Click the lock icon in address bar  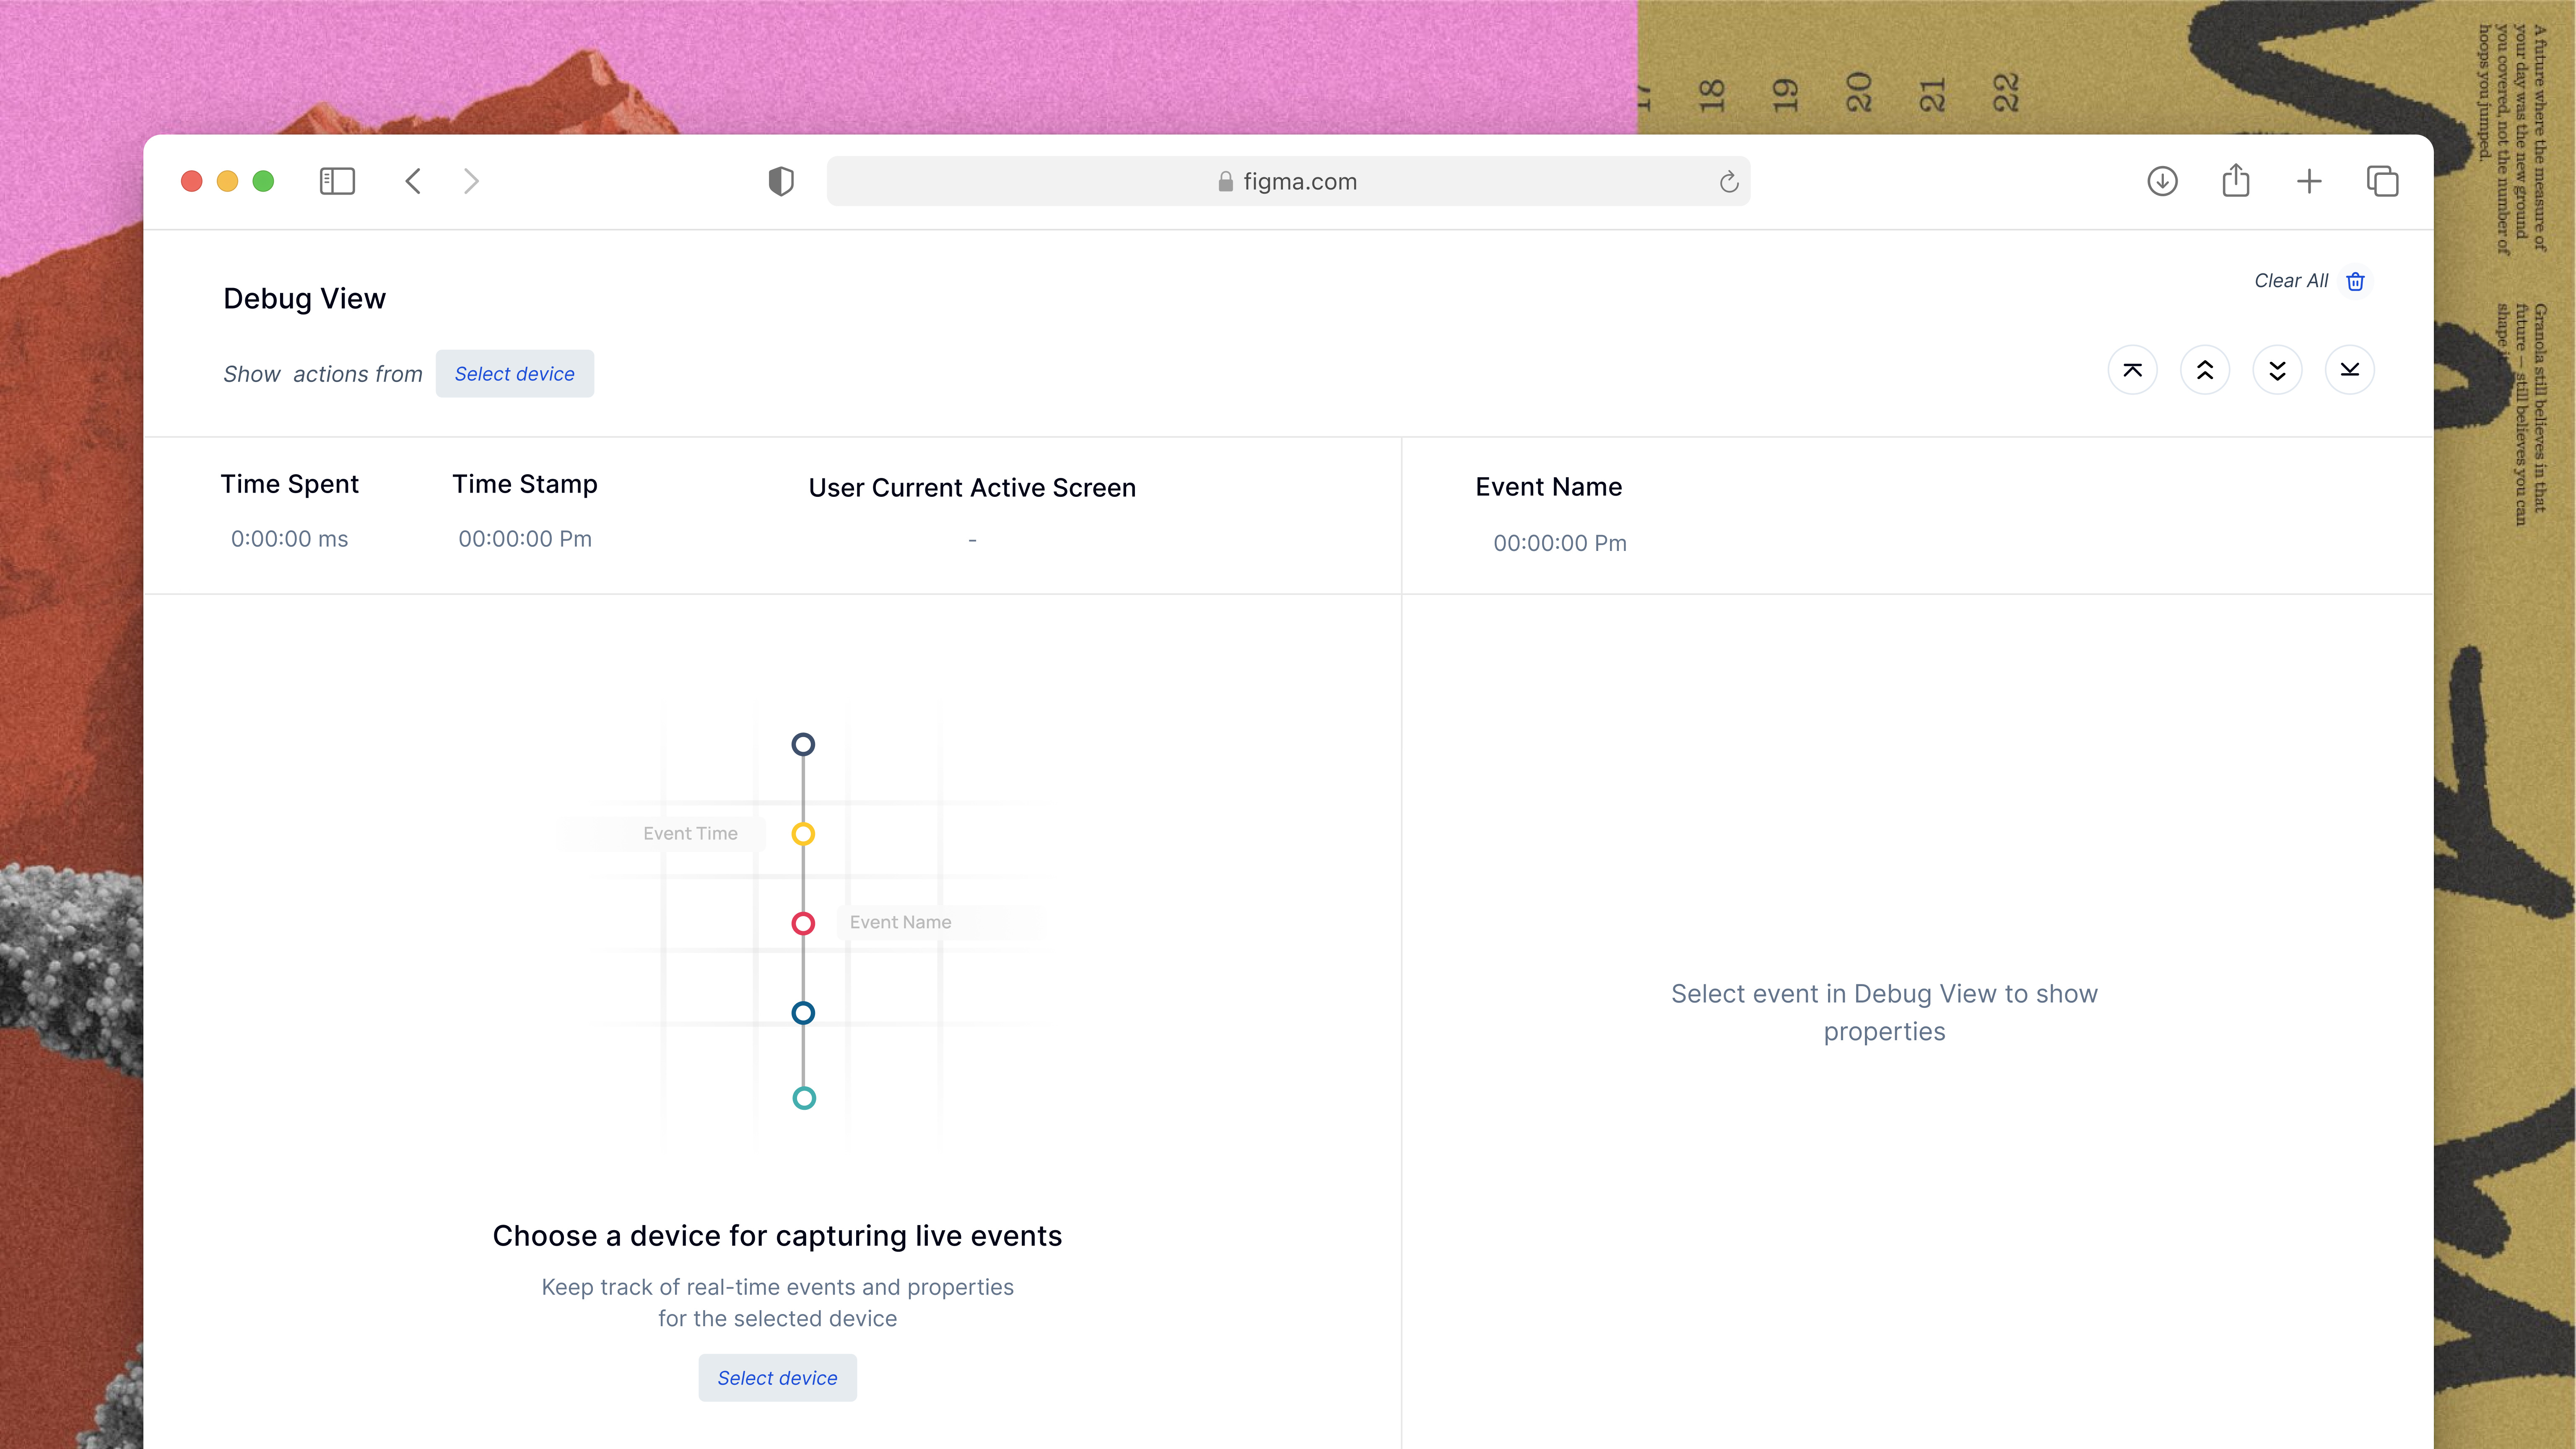[x=1226, y=181]
